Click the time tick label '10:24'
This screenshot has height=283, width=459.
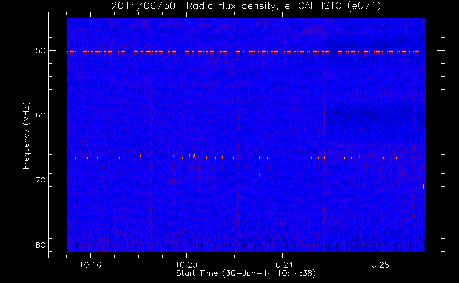coord(282,265)
